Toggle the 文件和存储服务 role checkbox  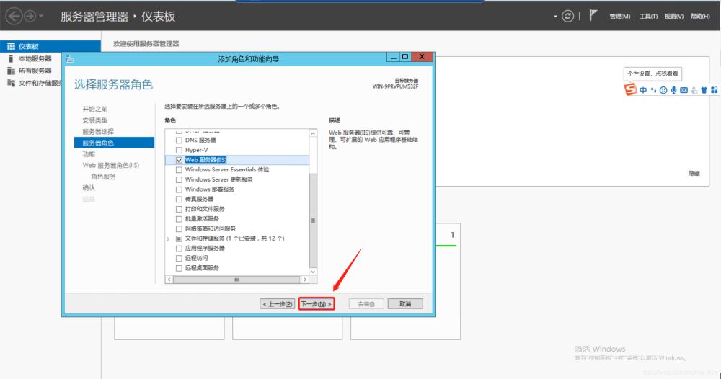[179, 238]
